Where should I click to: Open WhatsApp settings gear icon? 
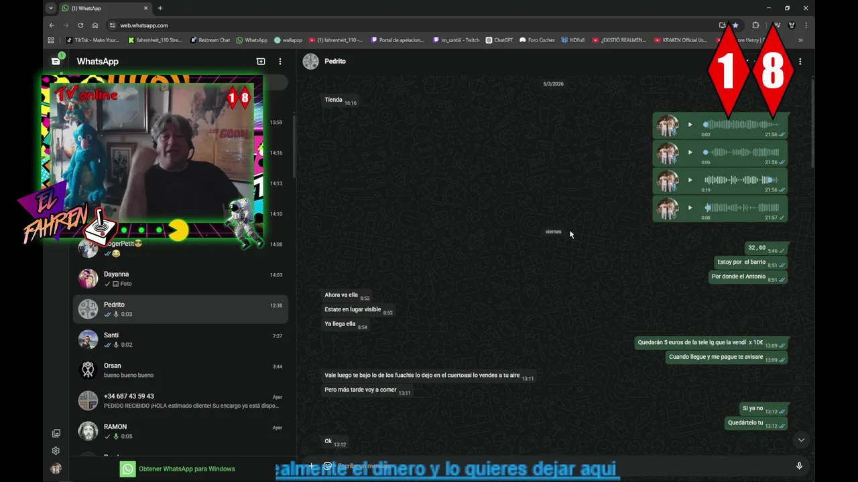click(x=56, y=451)
